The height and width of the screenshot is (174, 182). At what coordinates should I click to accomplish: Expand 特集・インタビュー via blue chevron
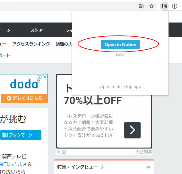[x=102, y=167]
